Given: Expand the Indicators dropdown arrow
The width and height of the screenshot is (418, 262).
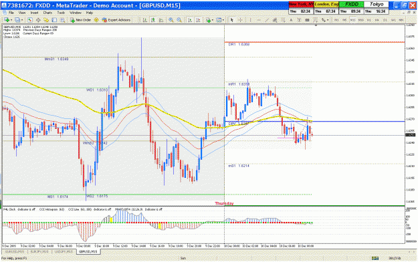Looking at the screenshot, I should click(x=213, y=20).
